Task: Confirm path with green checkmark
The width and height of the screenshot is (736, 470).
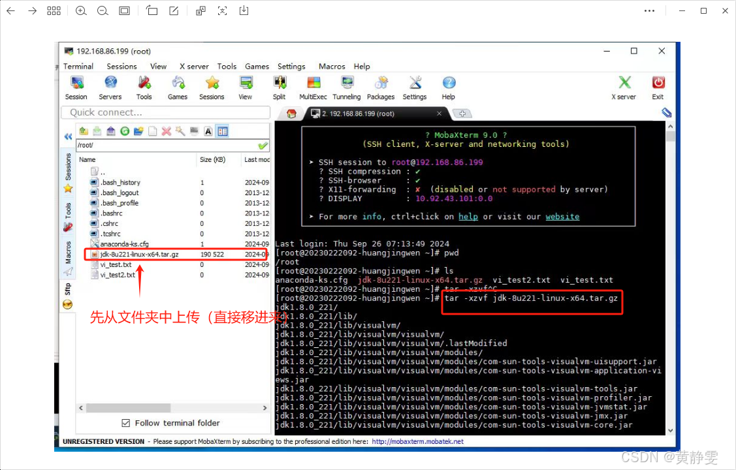Action: click(x=263, y=146)
